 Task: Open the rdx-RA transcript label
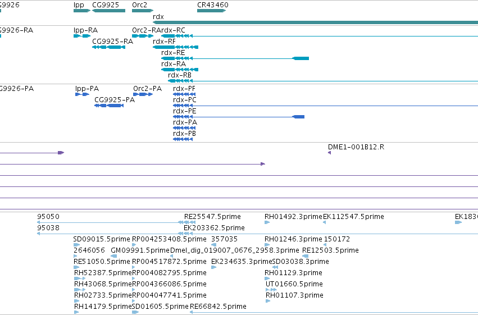(x=174, y=64)
